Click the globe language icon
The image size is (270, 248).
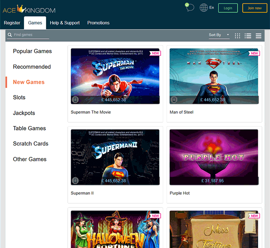pyautogui.click(x=204, y=8)
